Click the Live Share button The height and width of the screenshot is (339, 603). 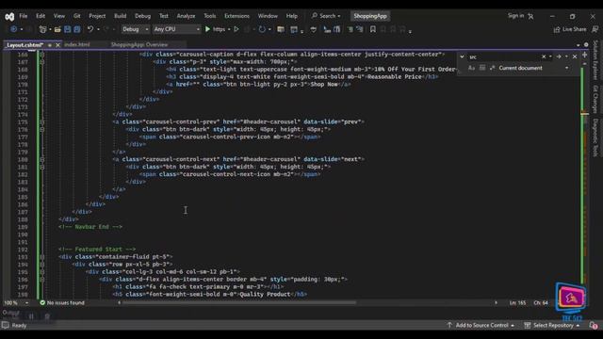pyautogui.click(x=570, y=29)
